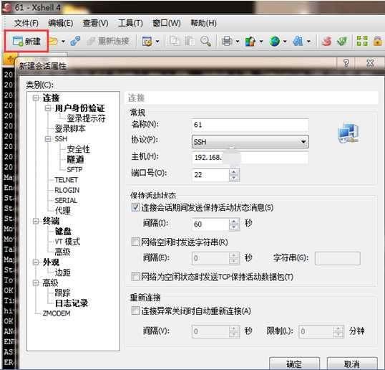Select 代理 proxy in the category tree
Screen dimensions: 385x370
[x=62, y=211]
